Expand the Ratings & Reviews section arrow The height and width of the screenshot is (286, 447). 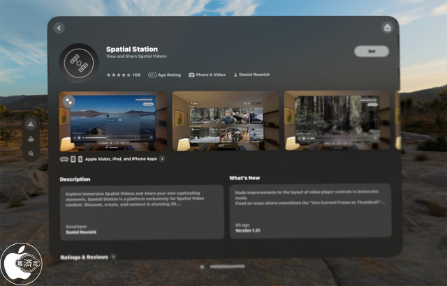tap(113, 257)
